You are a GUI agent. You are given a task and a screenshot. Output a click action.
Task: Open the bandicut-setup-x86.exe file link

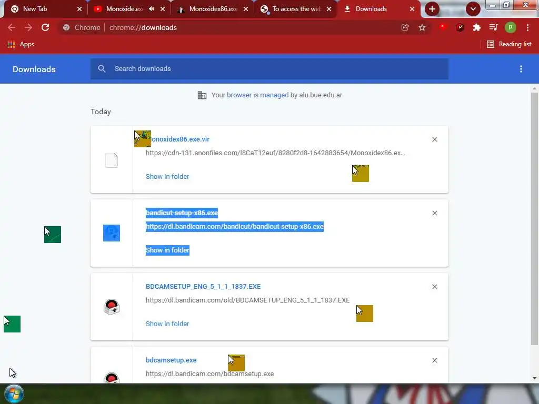182,213
